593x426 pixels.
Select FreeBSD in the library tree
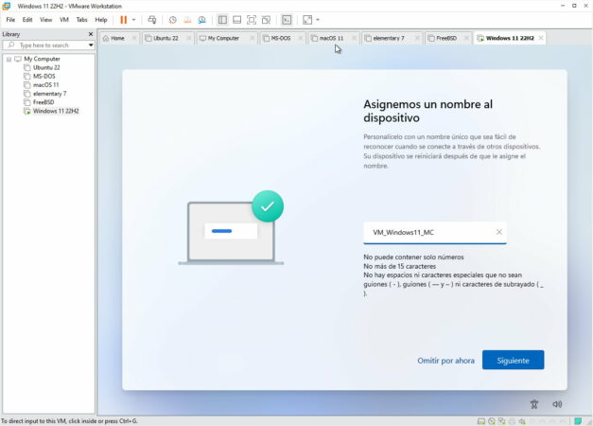point(44,102)
